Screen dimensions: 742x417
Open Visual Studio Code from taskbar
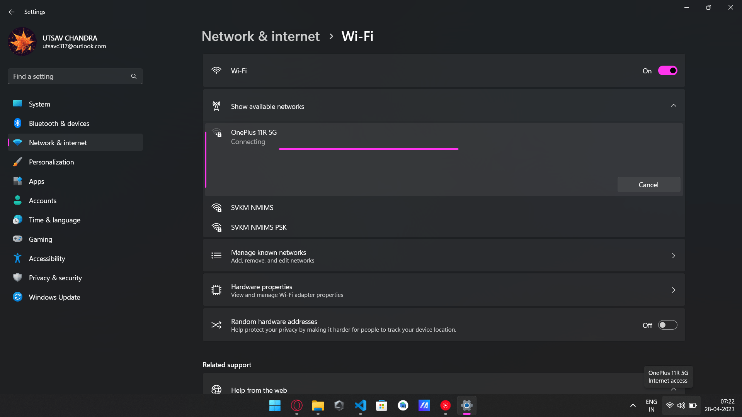click(x=360, y=405)
